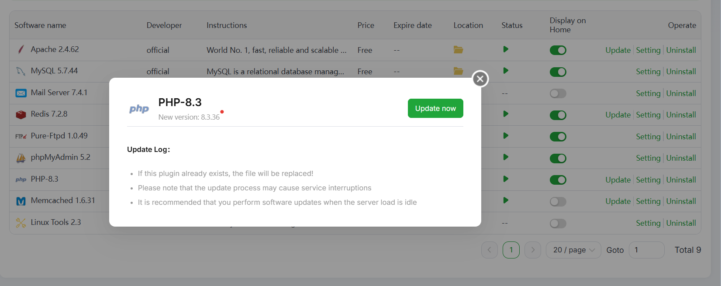Click the Pure-Ftpd FTP icon

pos(21,136)
